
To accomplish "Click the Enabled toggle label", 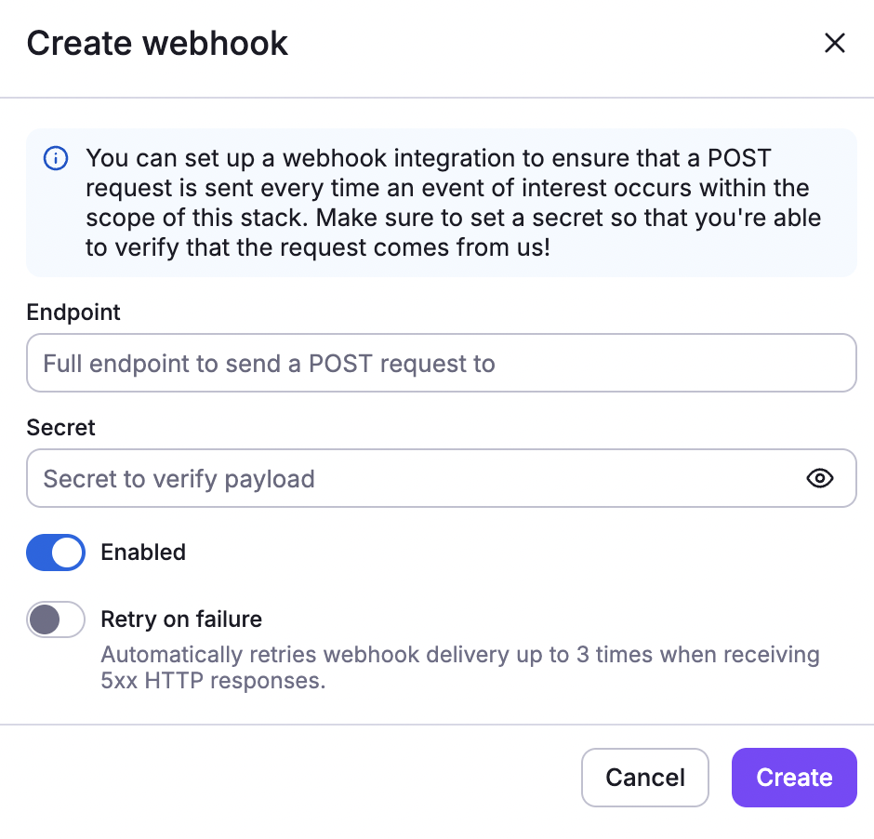I will [143, 552].
